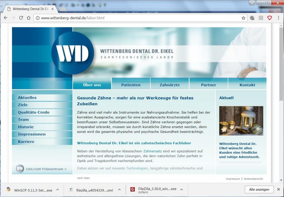Viewport: 284px width, 197px height.
Task: Open Team in the side menu
Action: (x=42, y=120)
